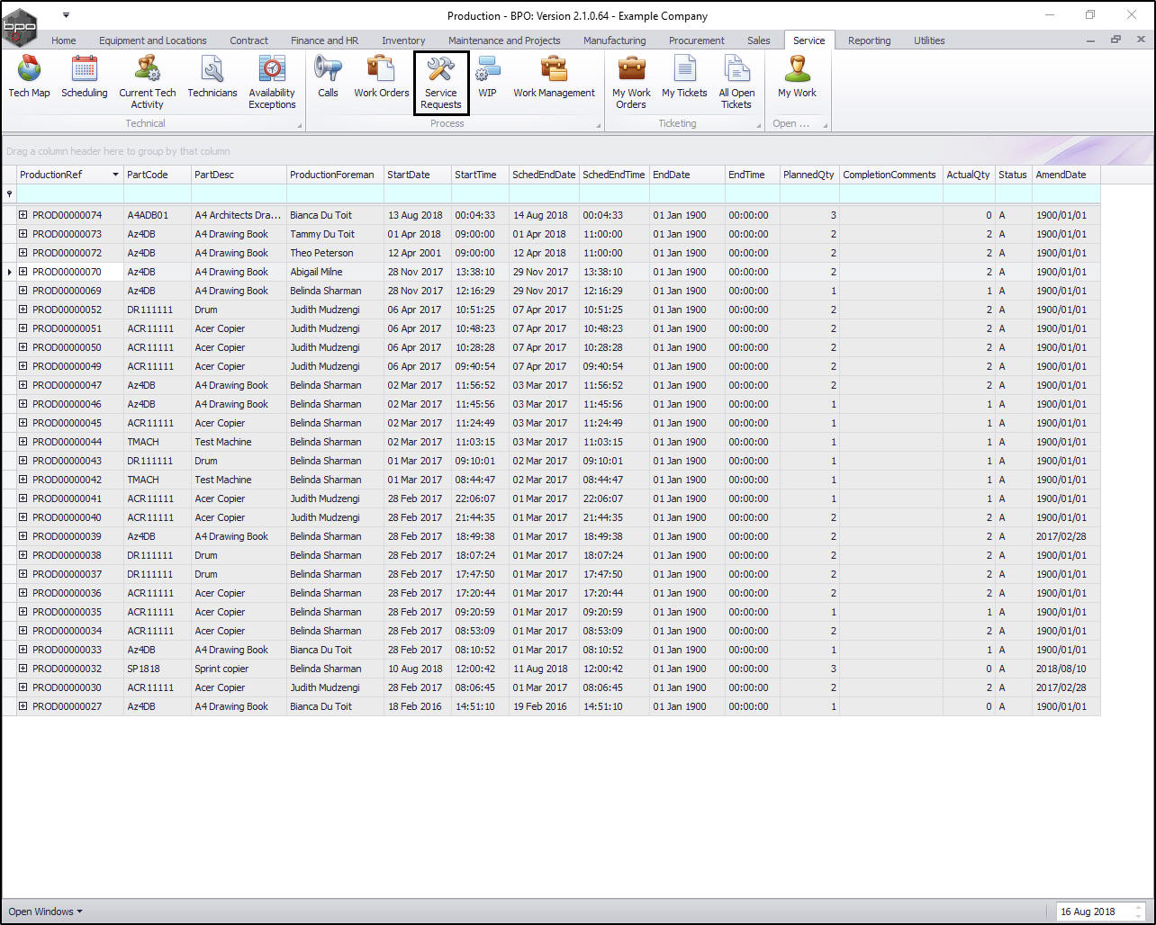Open the Tech Map view
The width and height of the screenshot is (1156, 925).
pos(29,76)
